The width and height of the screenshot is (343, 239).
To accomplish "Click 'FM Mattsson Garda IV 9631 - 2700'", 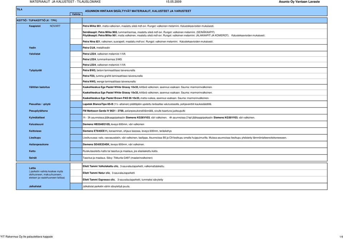I will [x=134, y=111].
